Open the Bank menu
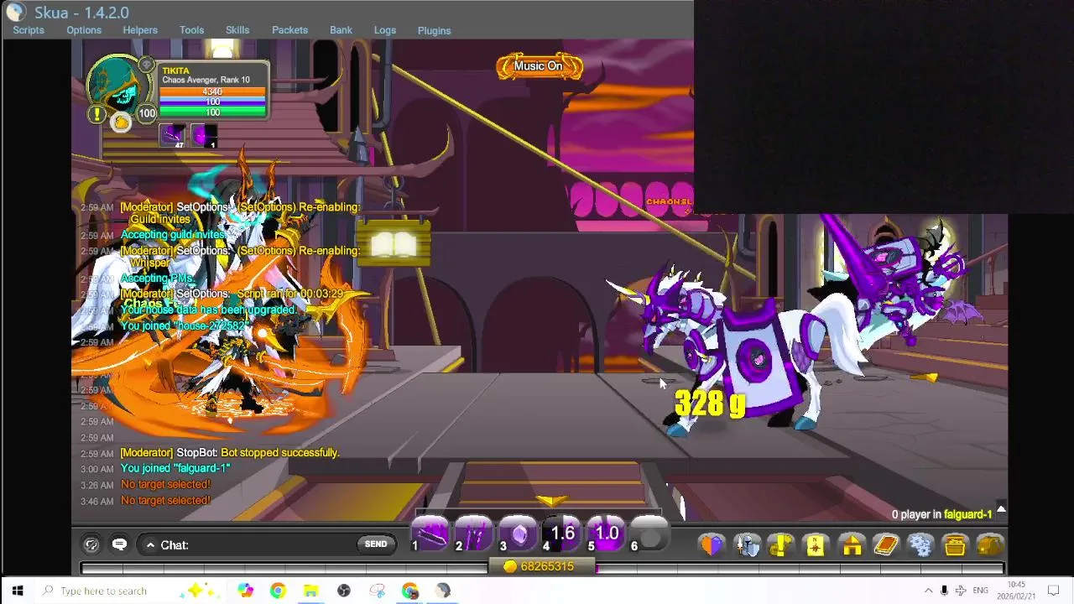Viewport: 1074px width, 604px height. 341,30
